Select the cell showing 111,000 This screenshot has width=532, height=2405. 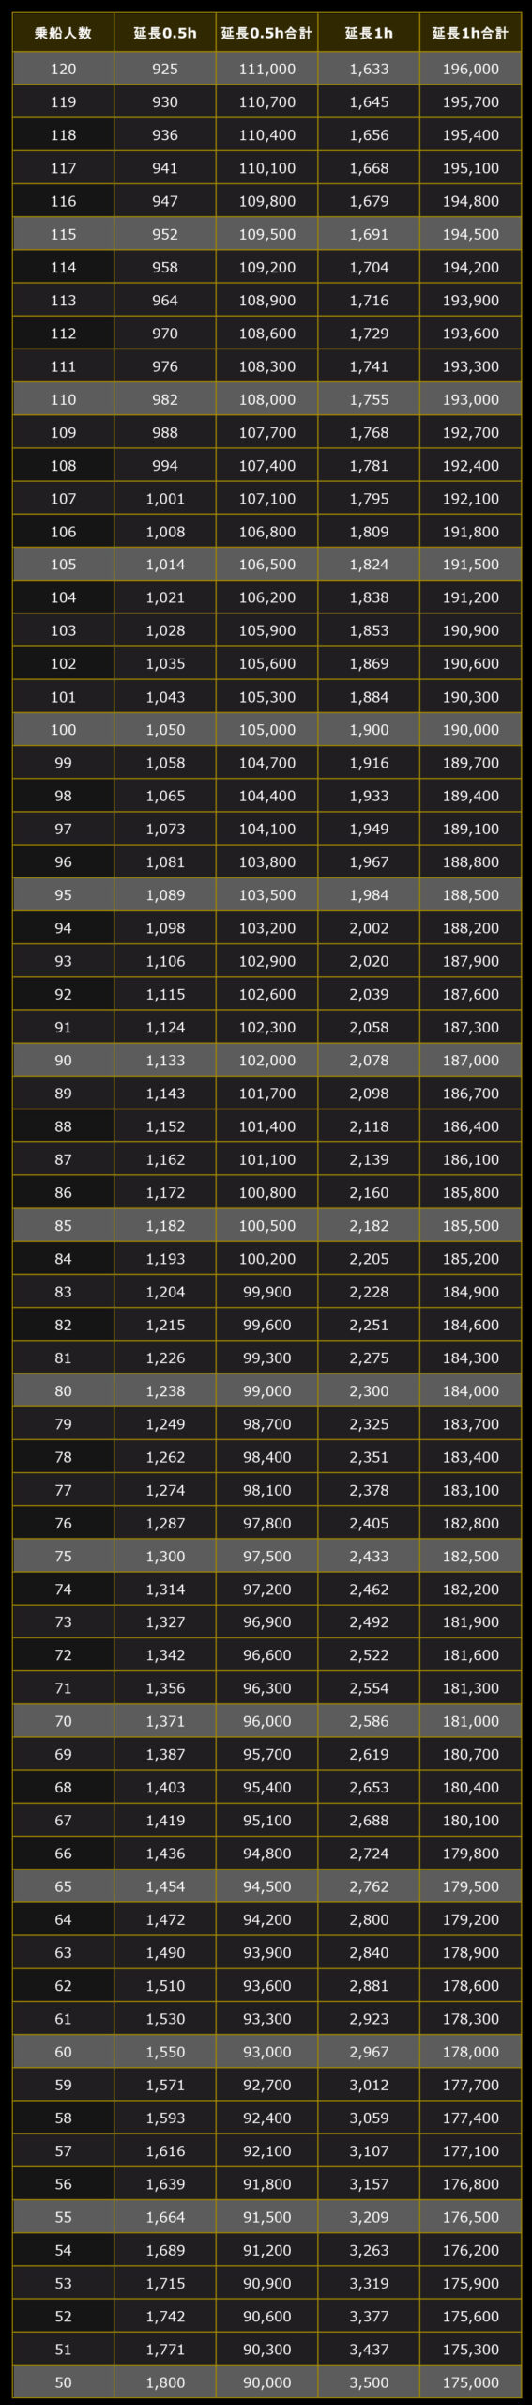tap(266, 69)
